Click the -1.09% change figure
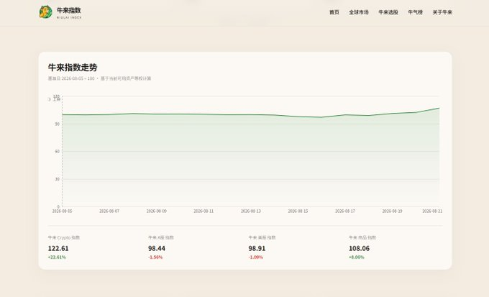Image resolution: width=489 pixels, height=297 pixels. (256, 257)
